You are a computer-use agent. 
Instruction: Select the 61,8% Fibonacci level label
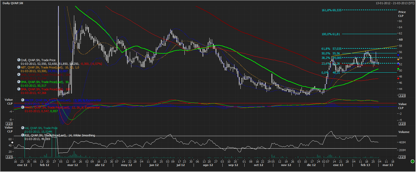click(331, 49)
